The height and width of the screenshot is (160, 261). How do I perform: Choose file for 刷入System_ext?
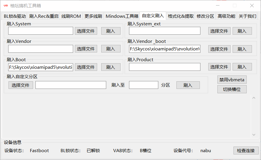pyautogui.click(x=219, y=31)
